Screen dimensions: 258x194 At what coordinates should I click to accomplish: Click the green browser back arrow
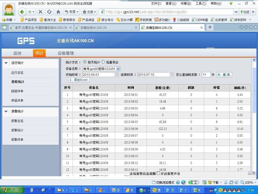point(22,12)
